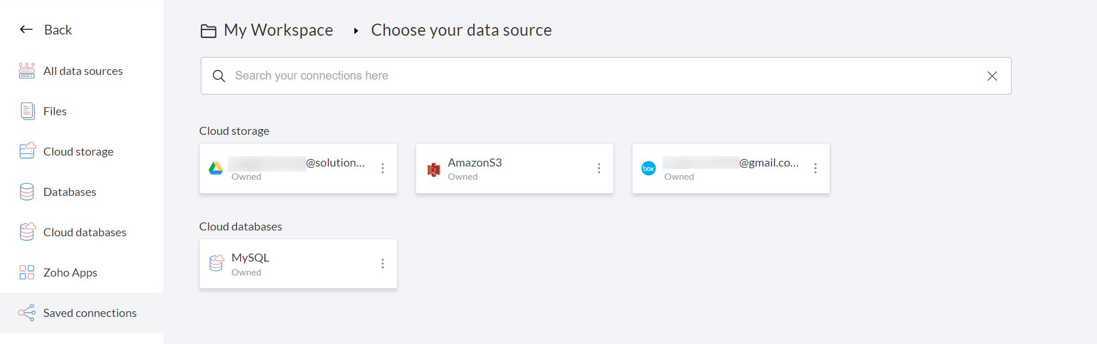Go to My Workspace breadcrumb
The height and width of the screenshot is (344, 1097).
coord(278,30)
